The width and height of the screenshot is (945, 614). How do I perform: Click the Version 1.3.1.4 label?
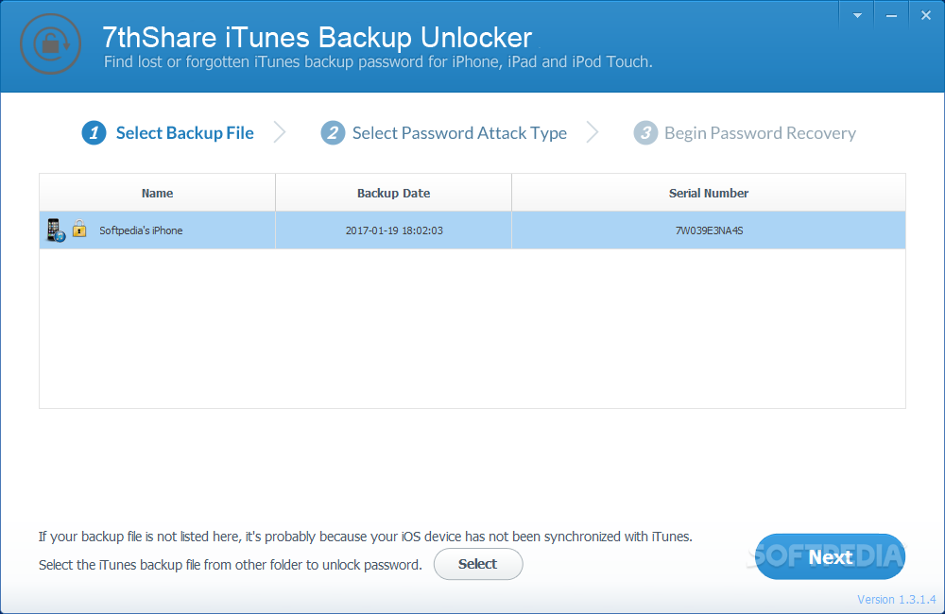coord(896,600)
